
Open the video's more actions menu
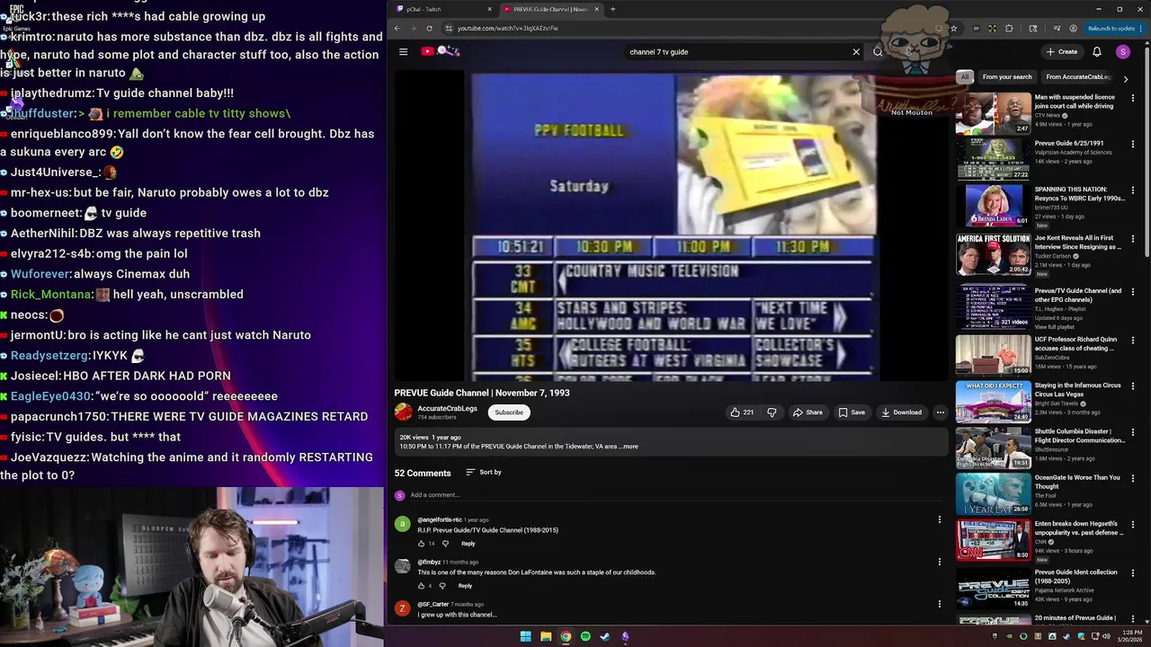[x=941, y=412]
